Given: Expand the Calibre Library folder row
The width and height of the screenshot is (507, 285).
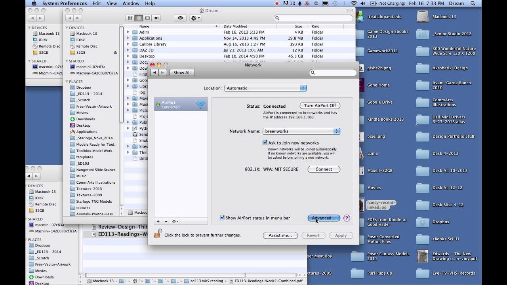Looking at the screenshot, I should pos(128,44).
